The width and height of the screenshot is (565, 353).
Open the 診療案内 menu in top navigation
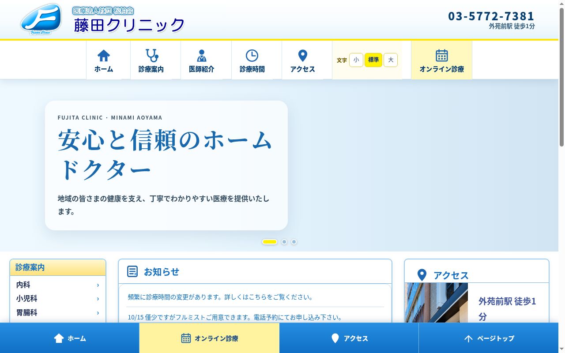[151, 60]
